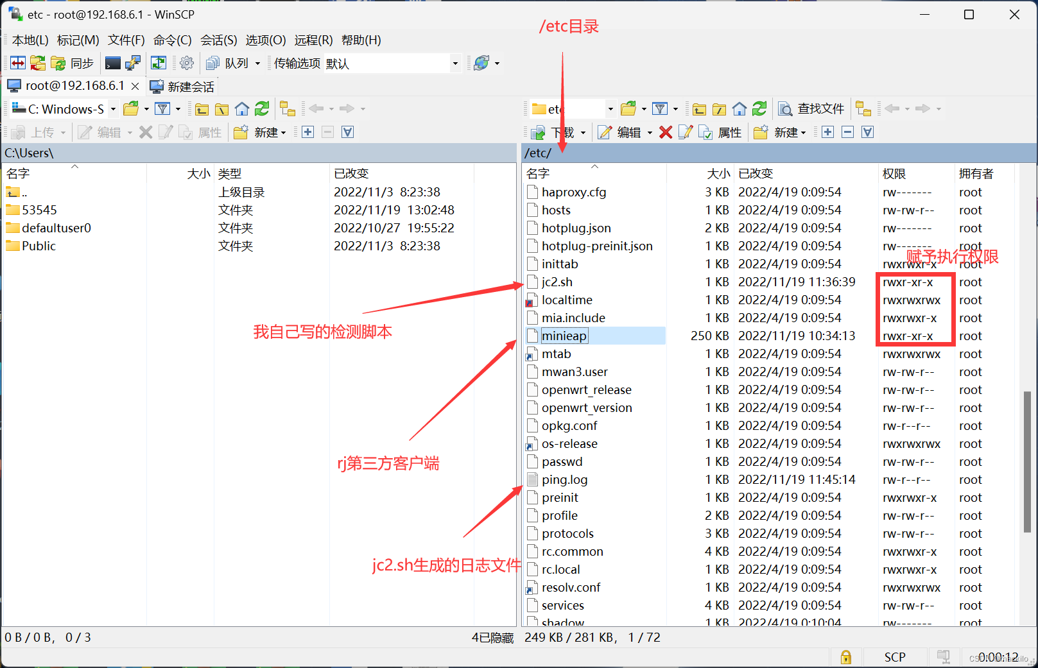Go to remote root directory icon
The image size is (1038, 668).
click(x=720, y=108)
